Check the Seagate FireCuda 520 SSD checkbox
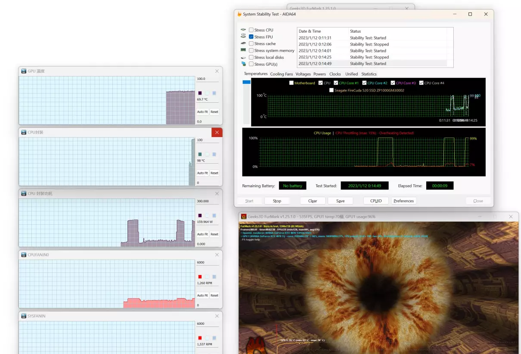 331,90
